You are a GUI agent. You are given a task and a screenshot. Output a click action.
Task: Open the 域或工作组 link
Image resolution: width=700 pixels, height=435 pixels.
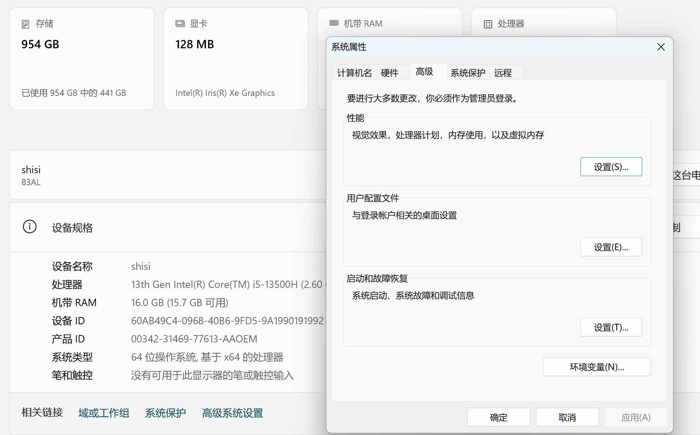[104, 413]
